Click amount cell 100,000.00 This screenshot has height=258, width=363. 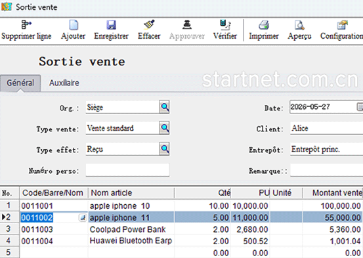(333, 206)
